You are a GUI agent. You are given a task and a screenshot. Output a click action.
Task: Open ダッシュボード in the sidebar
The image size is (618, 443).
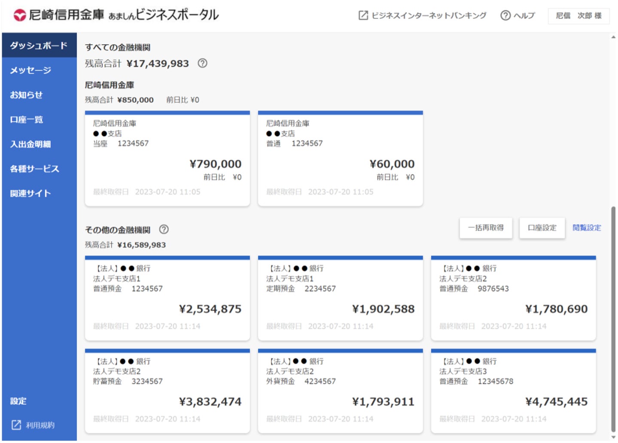point(39,46)
